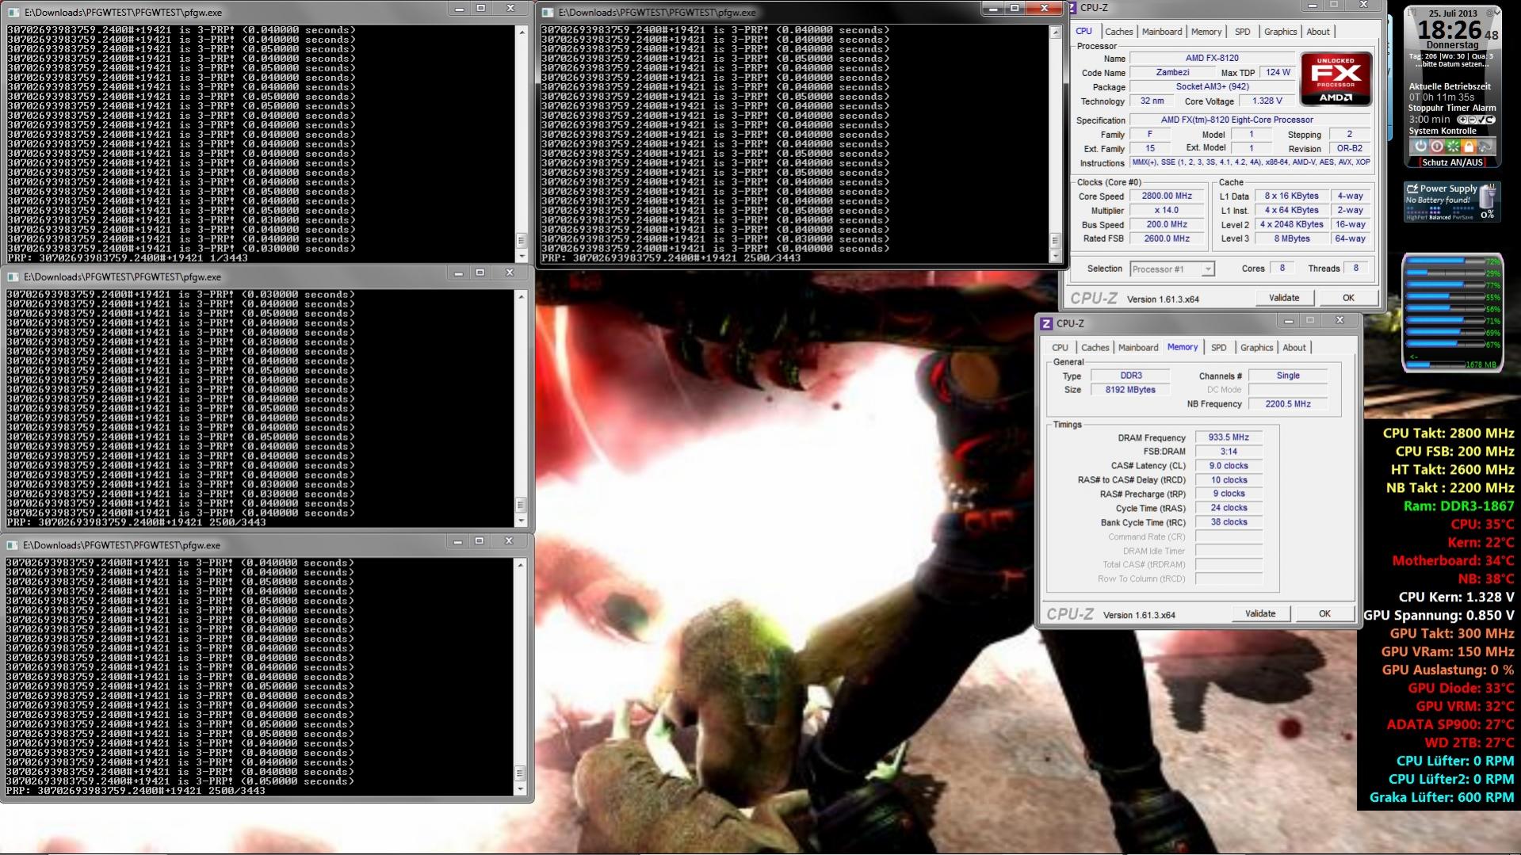Click the scroll-up arrow of the middle-left console
Screen dimensions: 1521x855
click(x=521, y=296)
